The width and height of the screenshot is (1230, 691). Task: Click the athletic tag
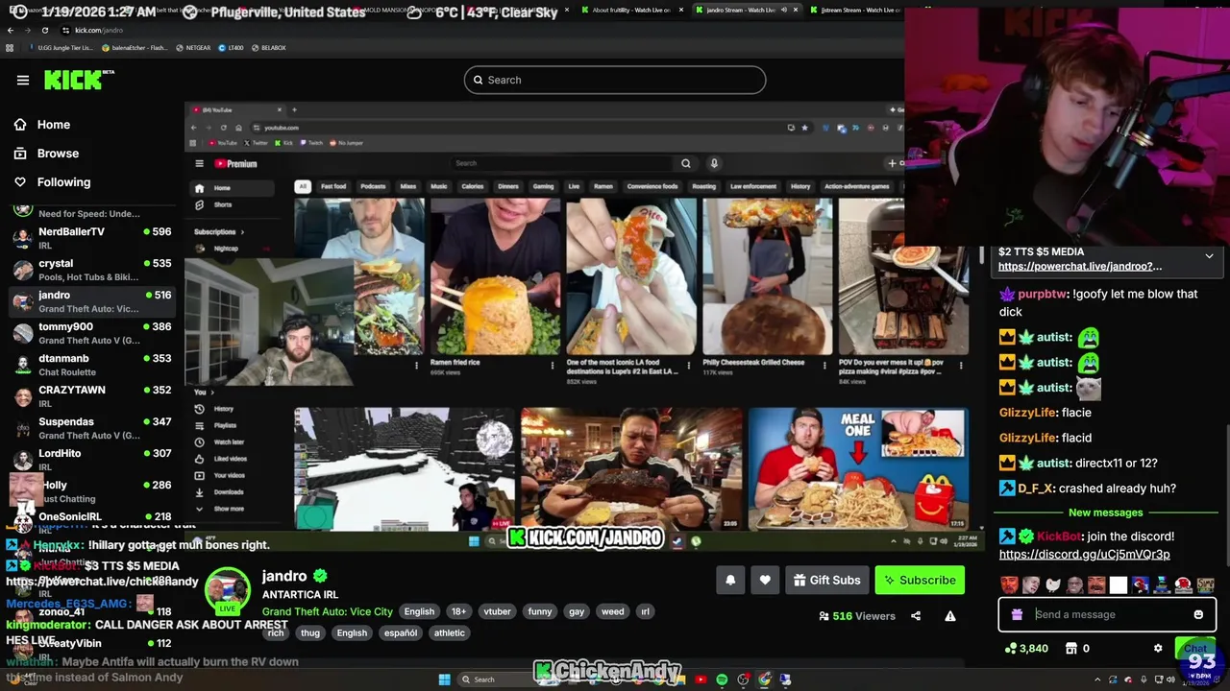click(449, 632)
